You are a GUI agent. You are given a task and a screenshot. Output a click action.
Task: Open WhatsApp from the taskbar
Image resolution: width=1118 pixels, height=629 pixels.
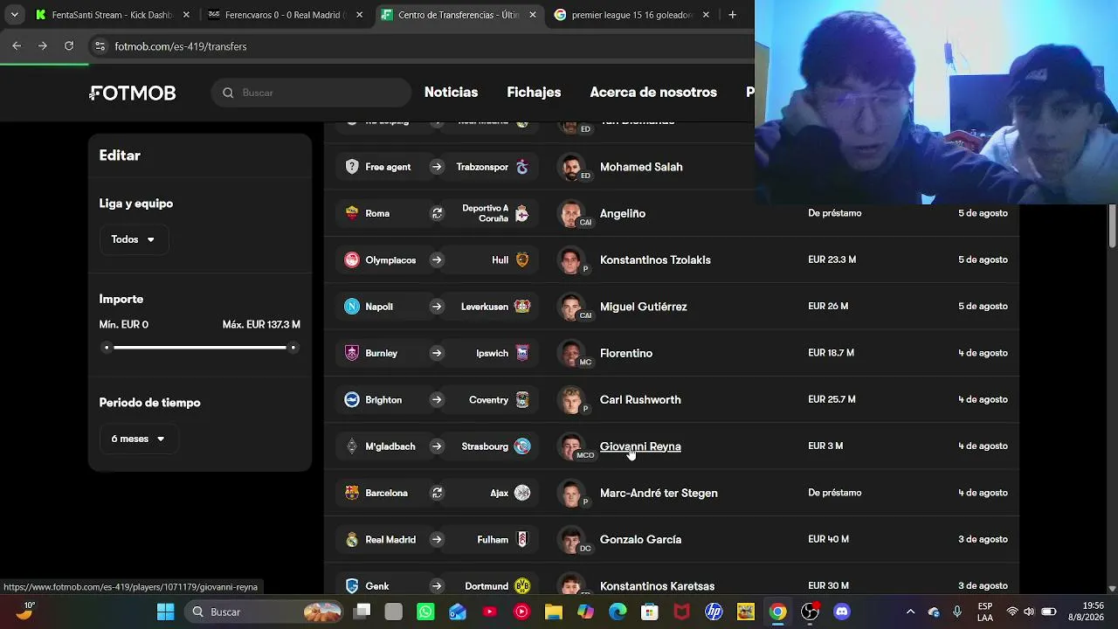(x=425, y=612)
